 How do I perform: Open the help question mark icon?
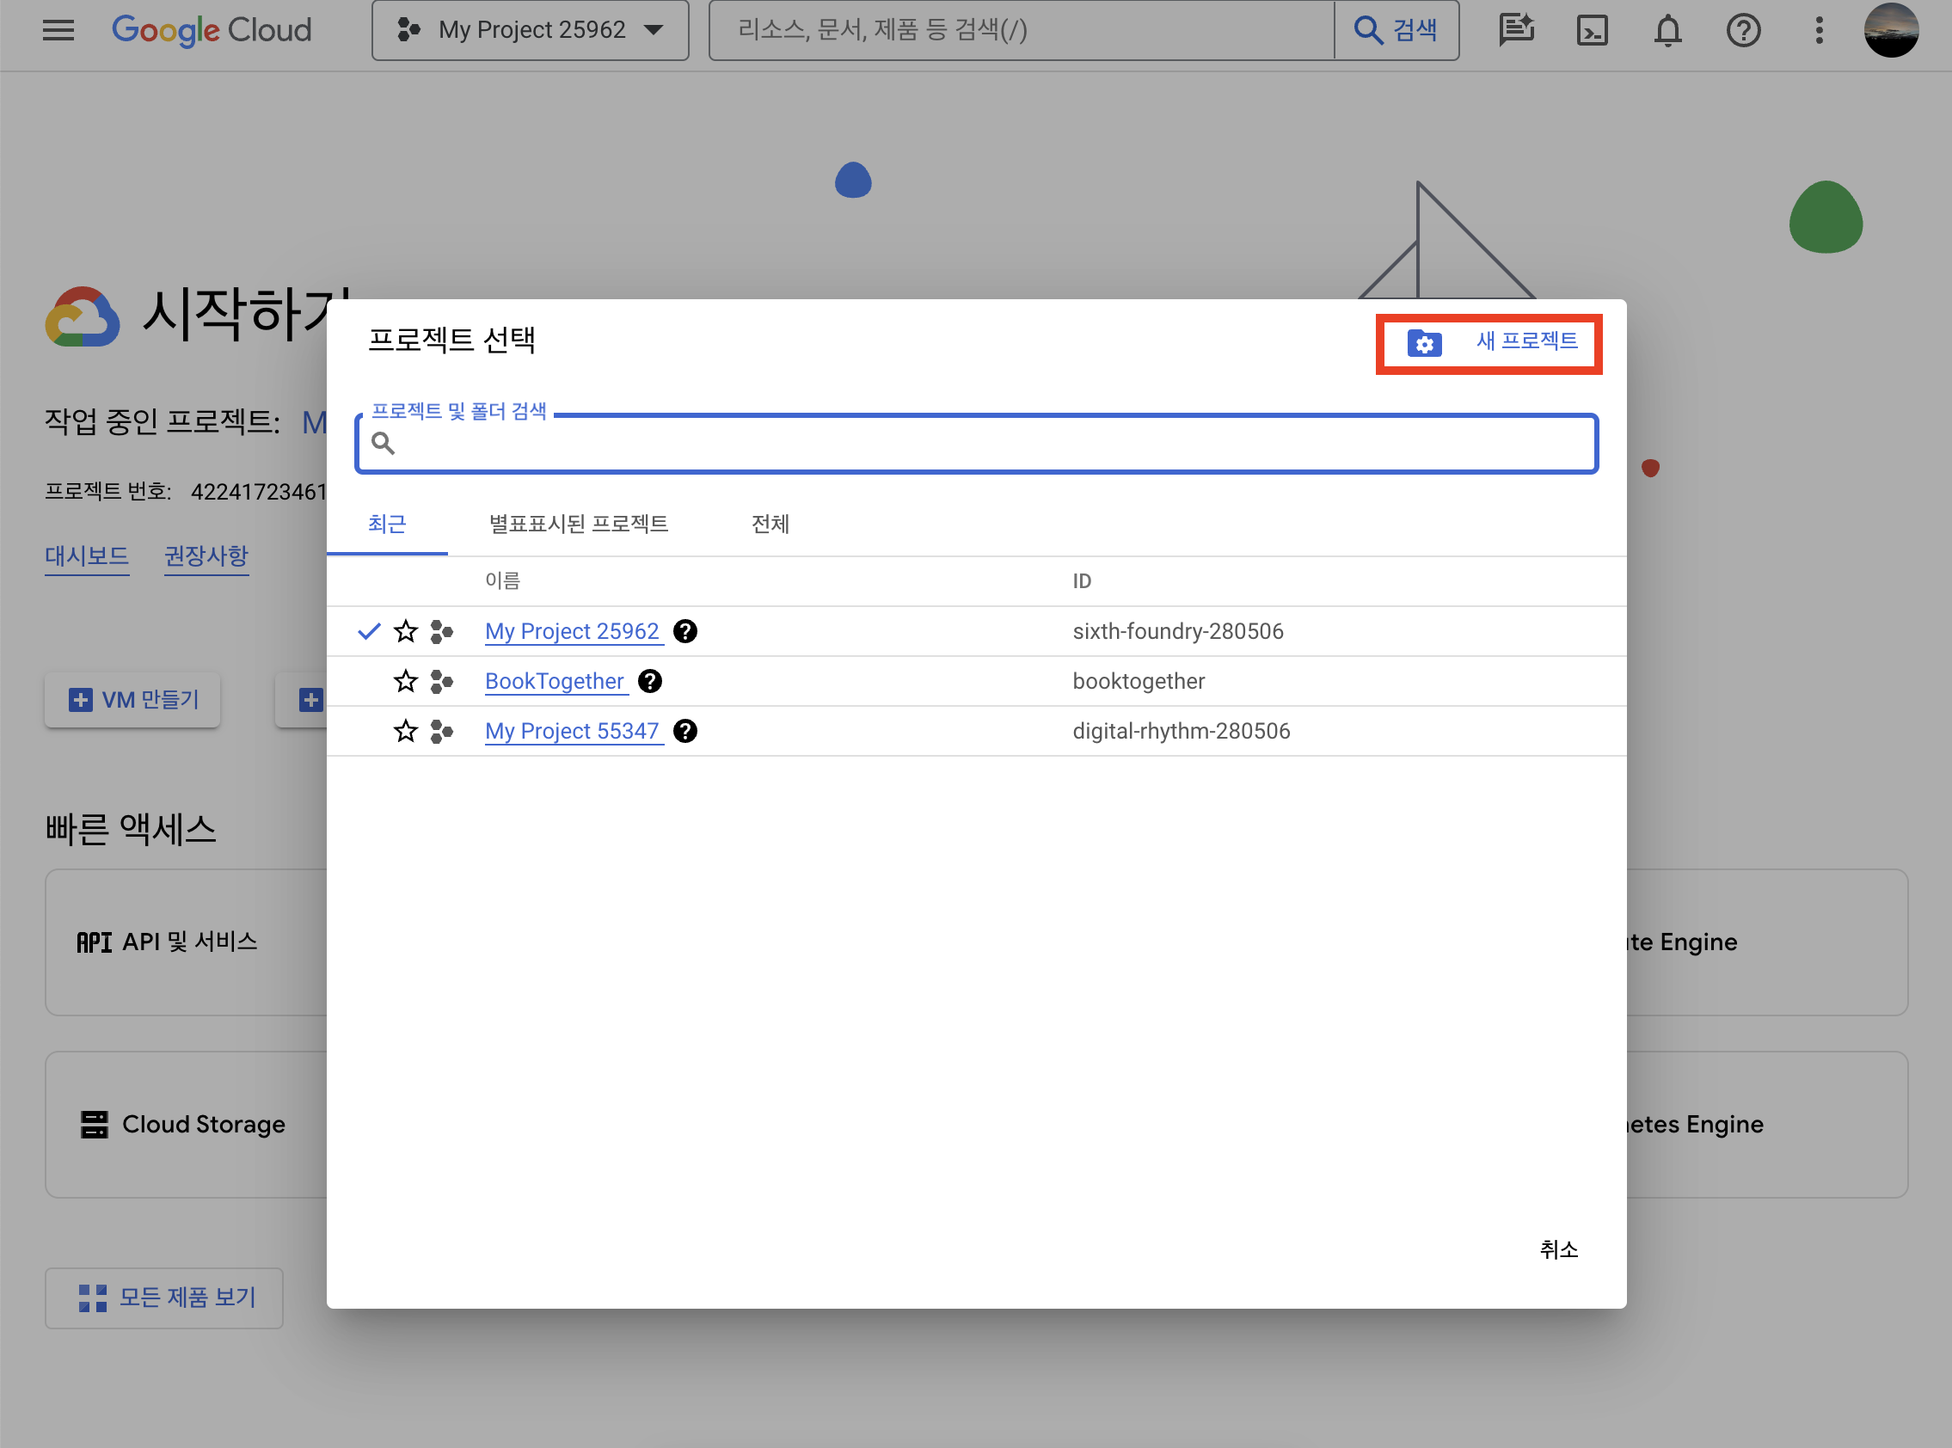pos(1742,31)
